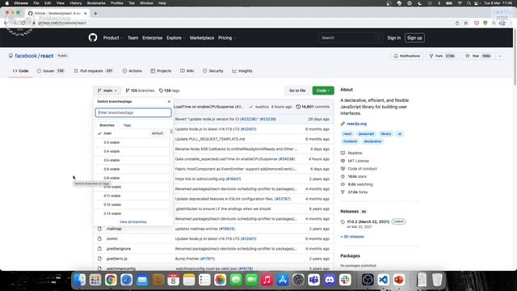Open Visual Studio Code in the dock

[383, 280]
